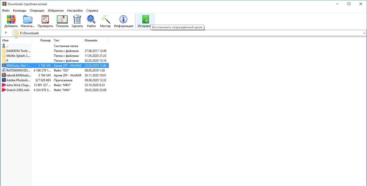
Task: Click inside the E:\Downloads address field
Action: click(180, 33)
